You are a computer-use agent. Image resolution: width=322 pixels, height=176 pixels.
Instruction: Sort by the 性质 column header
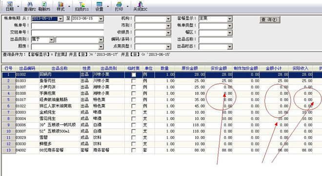[x=86, y=68]
